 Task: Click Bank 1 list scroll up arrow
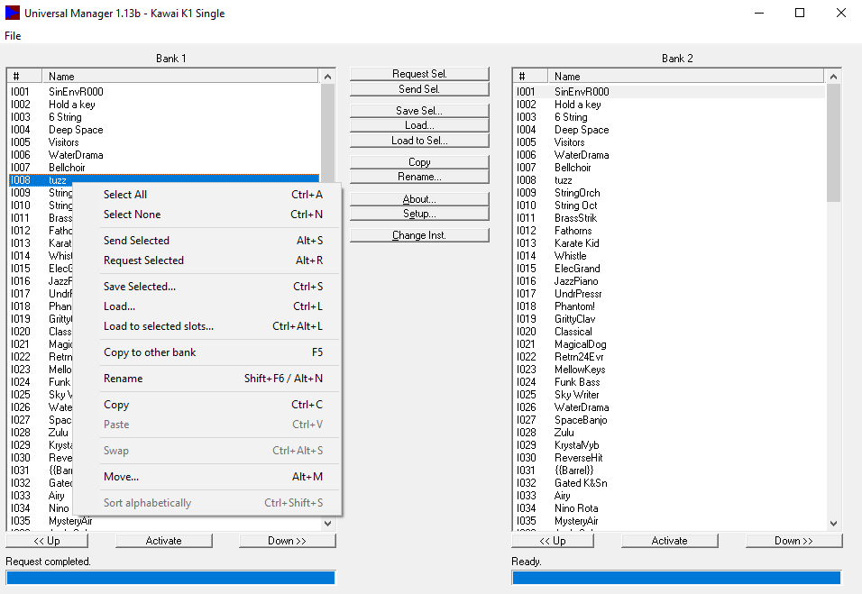point(327,77)
